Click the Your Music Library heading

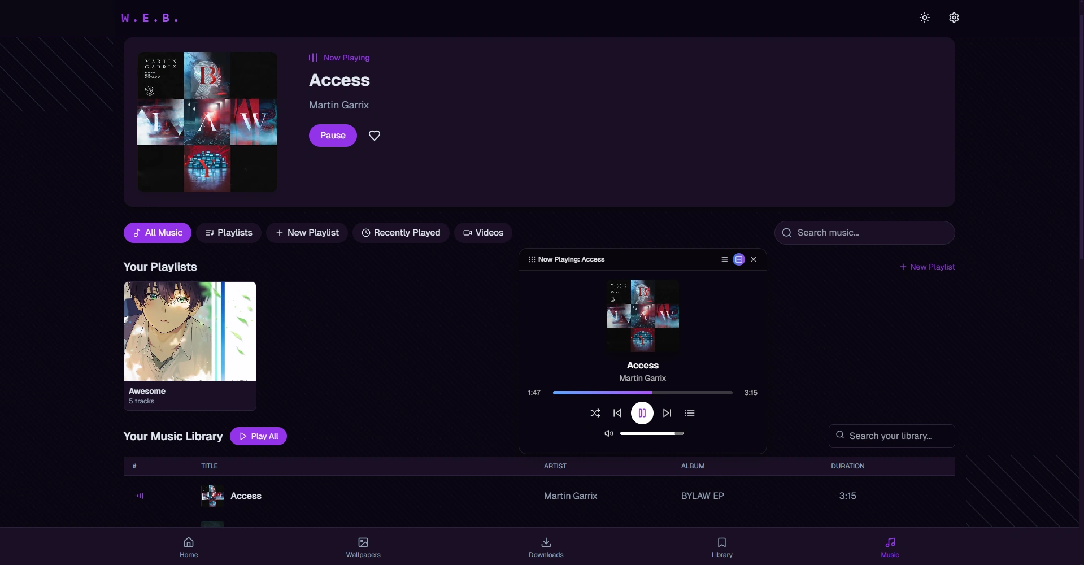pos(173,436)
